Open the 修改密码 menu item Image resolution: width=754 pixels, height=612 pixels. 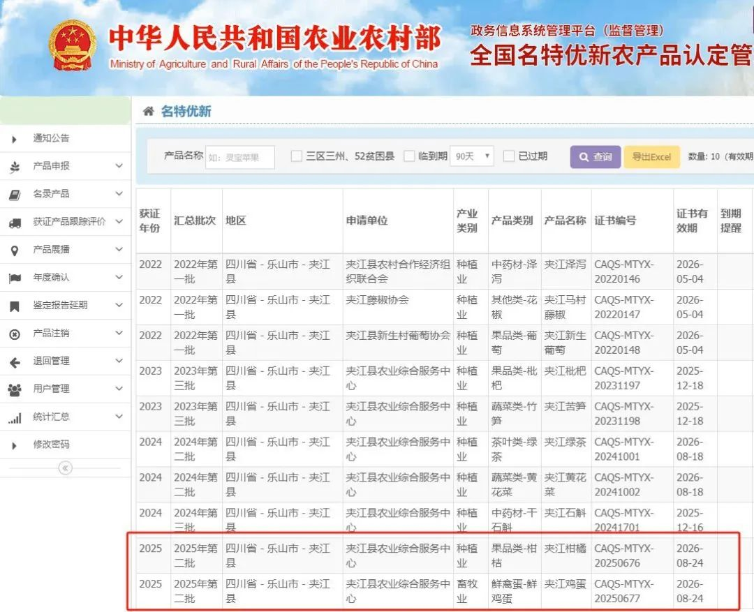pos(51,445)
